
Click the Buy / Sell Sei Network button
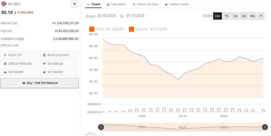point(39,83)
